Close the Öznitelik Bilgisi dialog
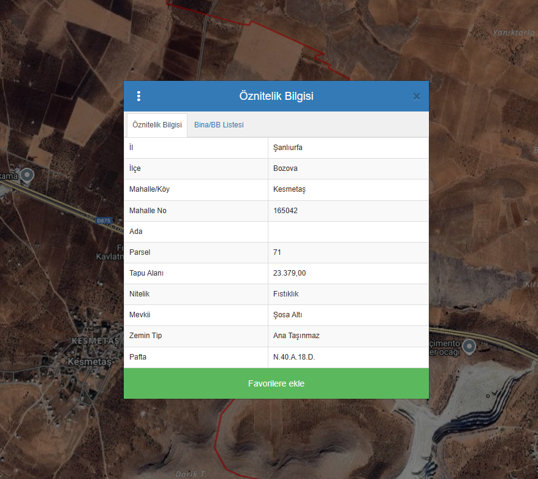 pyautogui.click(x=417, y=96)
